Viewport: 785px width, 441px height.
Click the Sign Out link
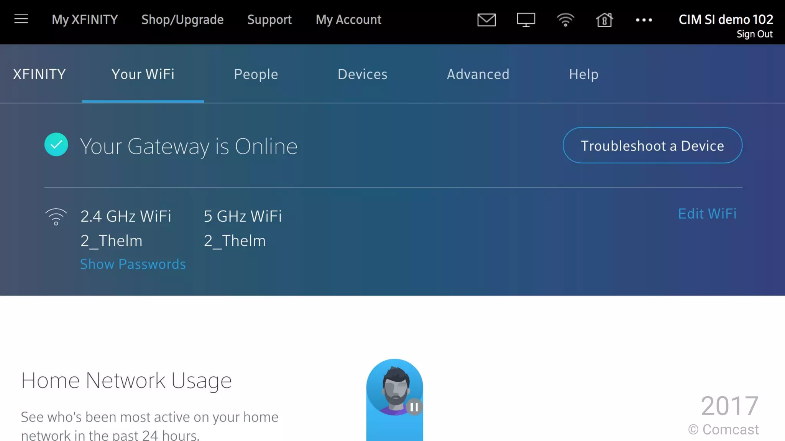(754, 34)
